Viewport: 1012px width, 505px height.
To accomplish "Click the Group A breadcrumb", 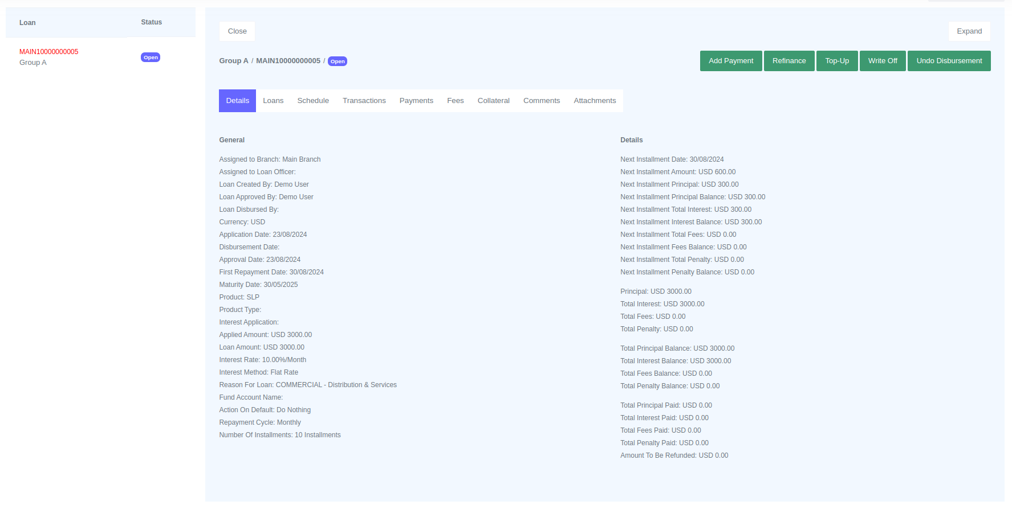I will pyautogui.click(x=234, y=61).
